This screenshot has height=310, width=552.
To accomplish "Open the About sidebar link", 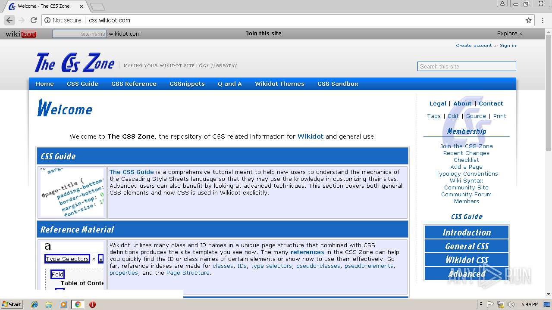I will click(x=462, y=103).
